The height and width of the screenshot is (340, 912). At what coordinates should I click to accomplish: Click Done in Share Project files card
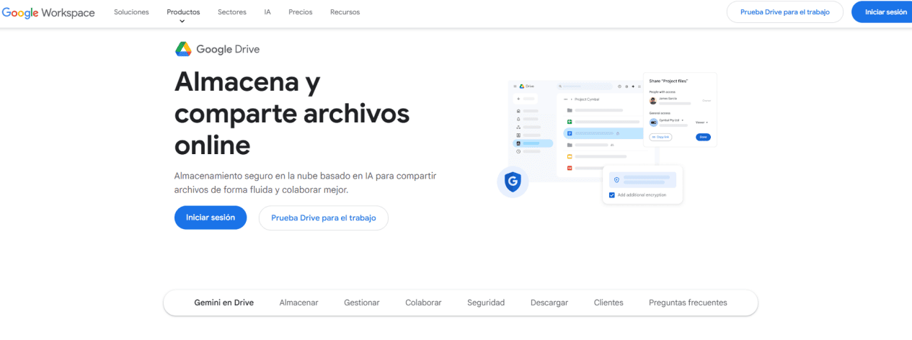click(703, 137)
